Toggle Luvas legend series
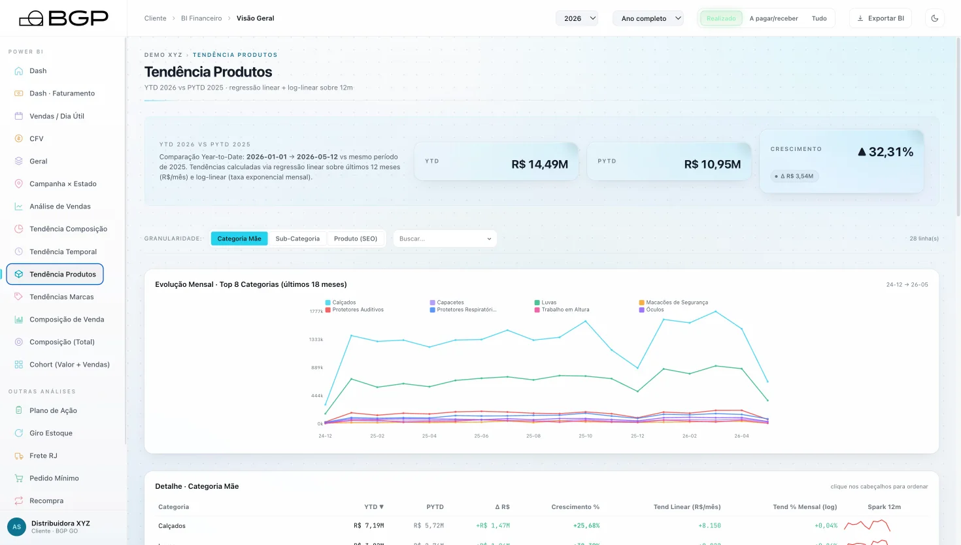 point(545,303)
